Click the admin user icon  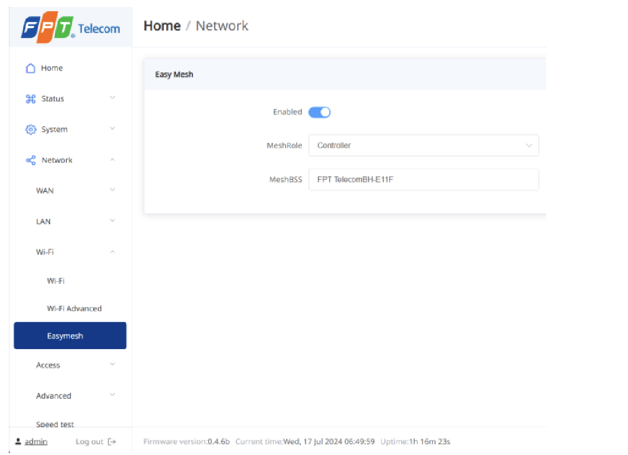18,441
